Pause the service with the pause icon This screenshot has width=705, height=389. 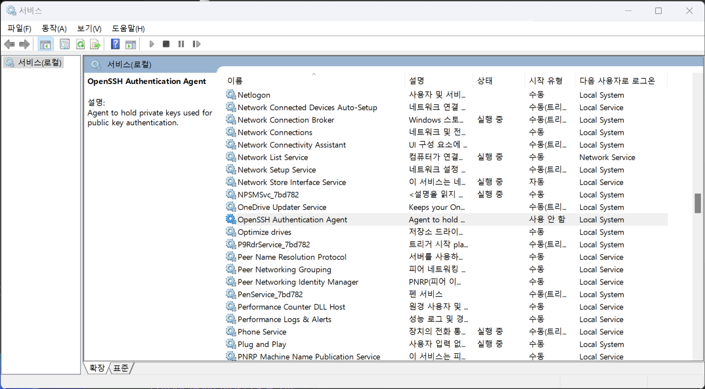click(x=181, y=44)
